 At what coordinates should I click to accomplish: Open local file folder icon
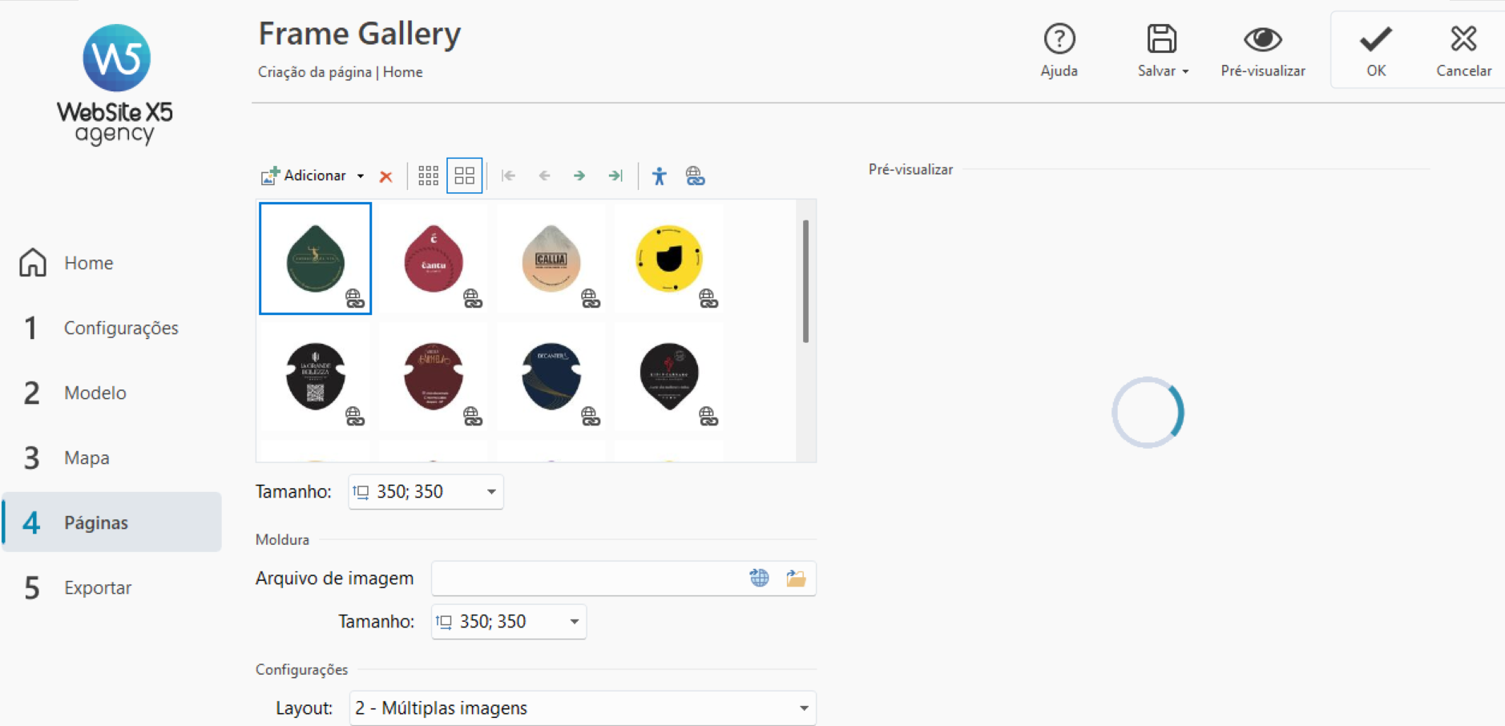click(796, 578)
